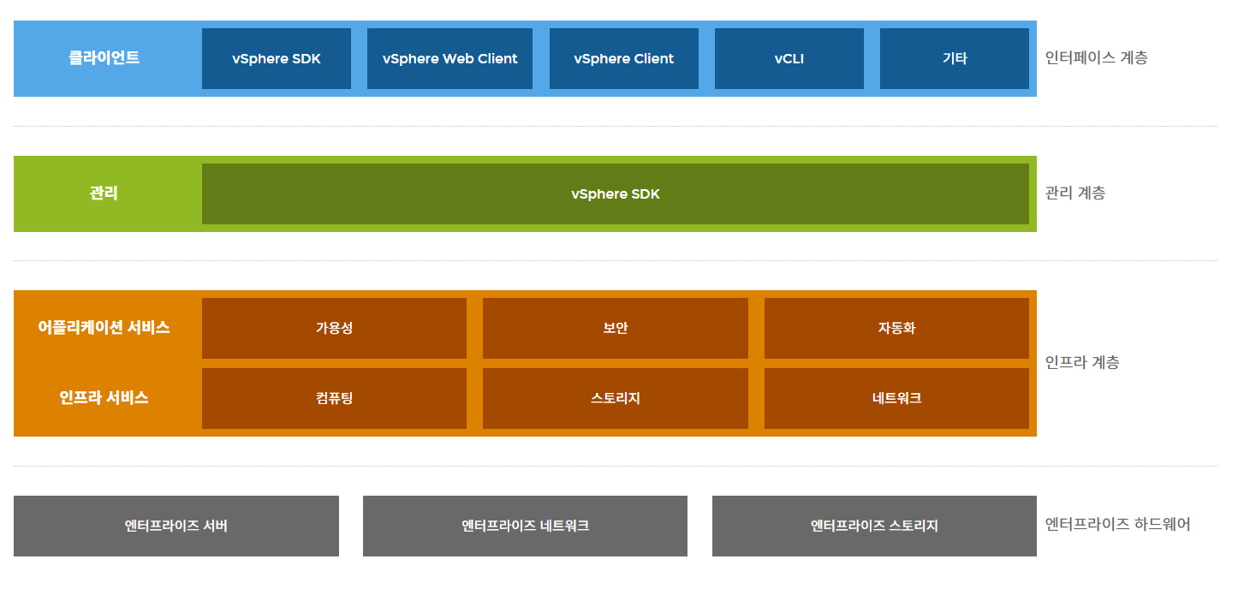Viewport: 1244px width, 589px height.
Task: Click the 어플리케이션 서비스 label
Action: coord(104,328)
